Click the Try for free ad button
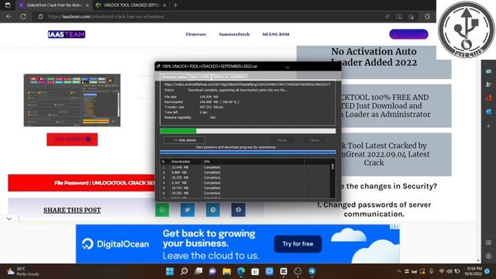Screen dimensions: 496x279 click(x=298, y=244)
